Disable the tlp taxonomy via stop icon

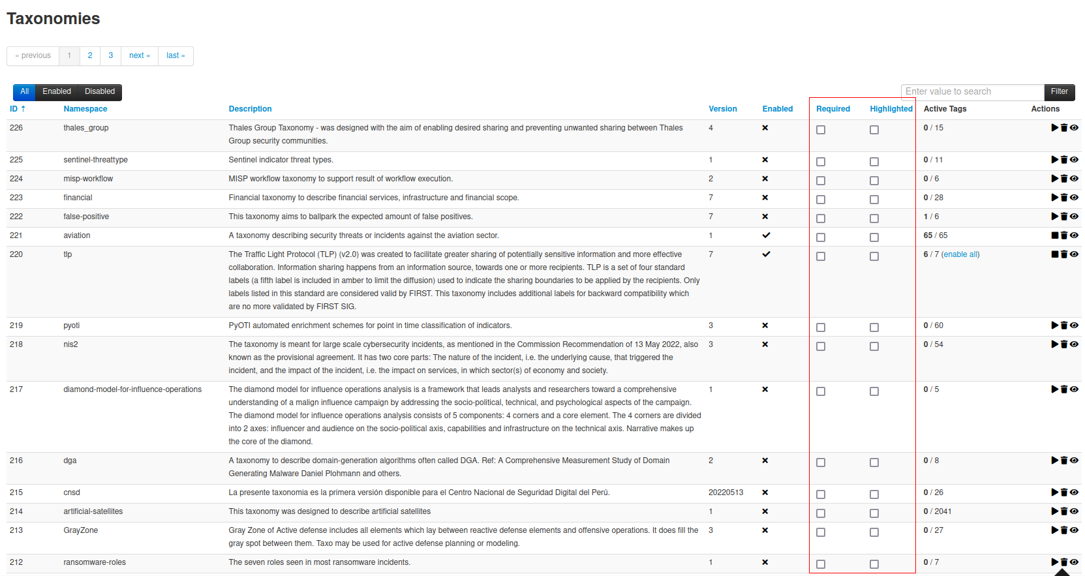pyautogui.click(x=1055, y=254)
